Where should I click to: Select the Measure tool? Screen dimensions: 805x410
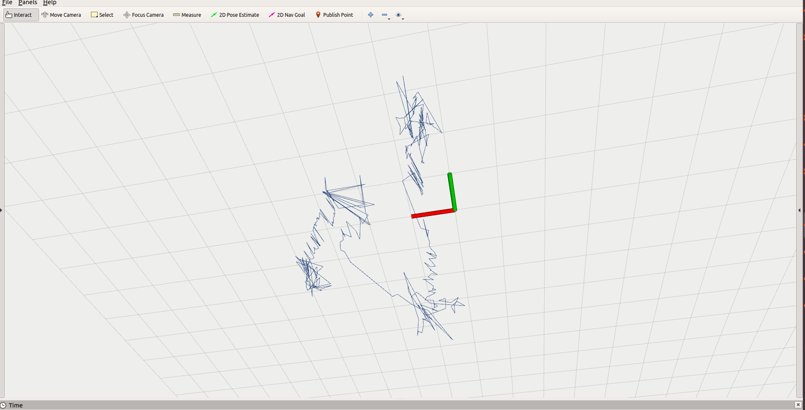[187, 15]
